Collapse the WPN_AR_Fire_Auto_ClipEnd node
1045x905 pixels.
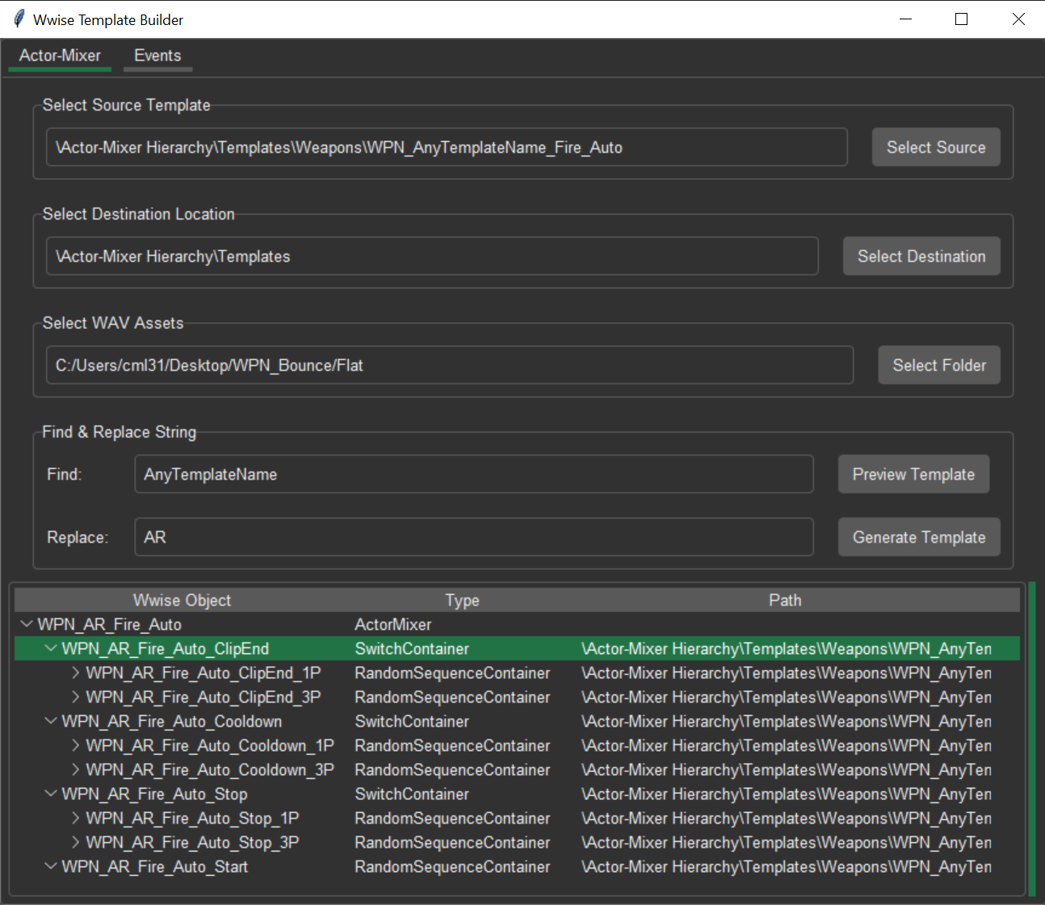(51, 648)
